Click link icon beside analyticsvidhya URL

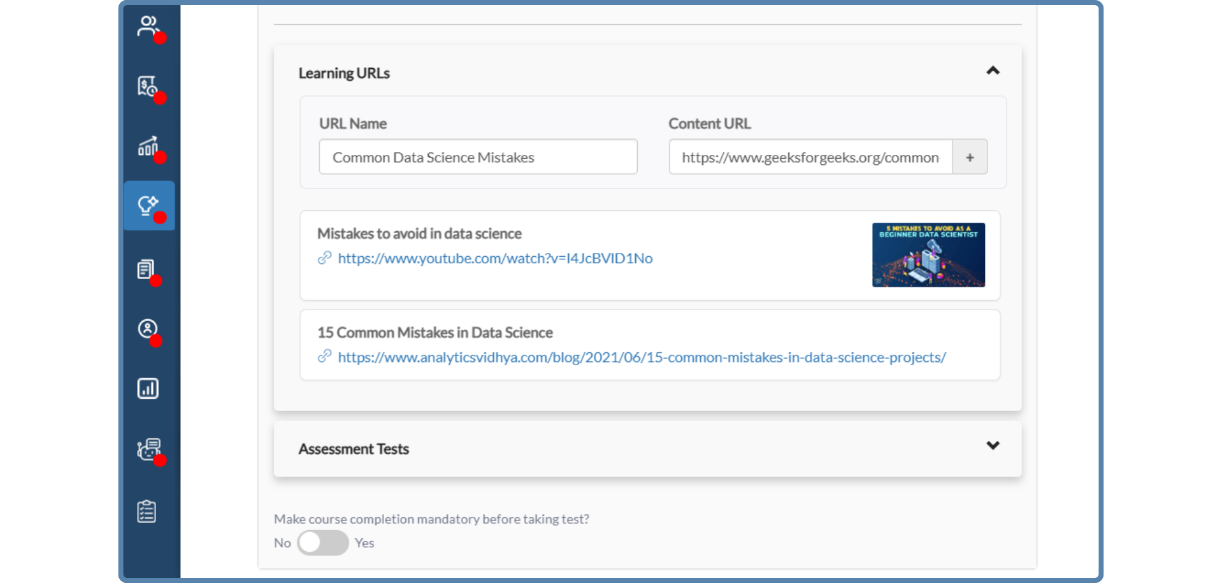pos(325,357)
